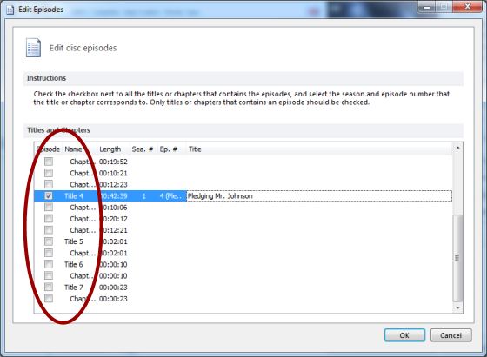Uncheck the Title 4 episode checkbox
The image size is (487, 357).
[49, 195]
